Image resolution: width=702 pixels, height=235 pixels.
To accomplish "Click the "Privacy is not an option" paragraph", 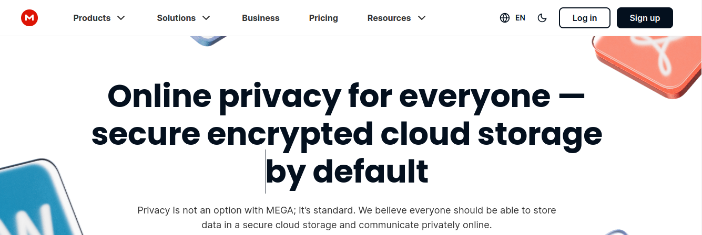I will pos(347,218).
